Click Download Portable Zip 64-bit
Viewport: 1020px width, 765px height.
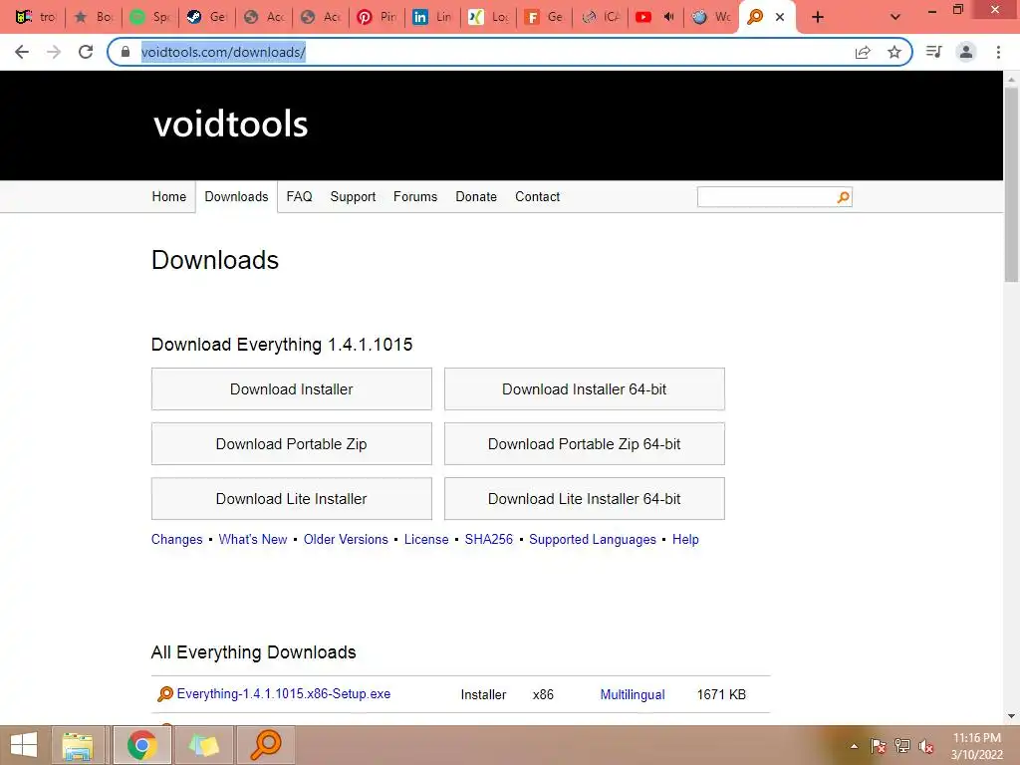pos(584,443)
